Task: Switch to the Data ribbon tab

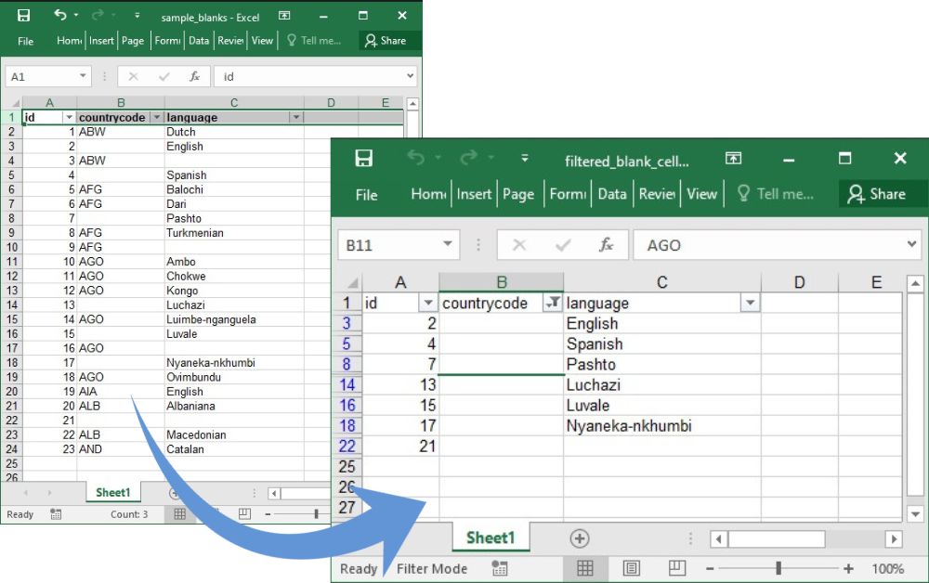Action: point(612,194)
